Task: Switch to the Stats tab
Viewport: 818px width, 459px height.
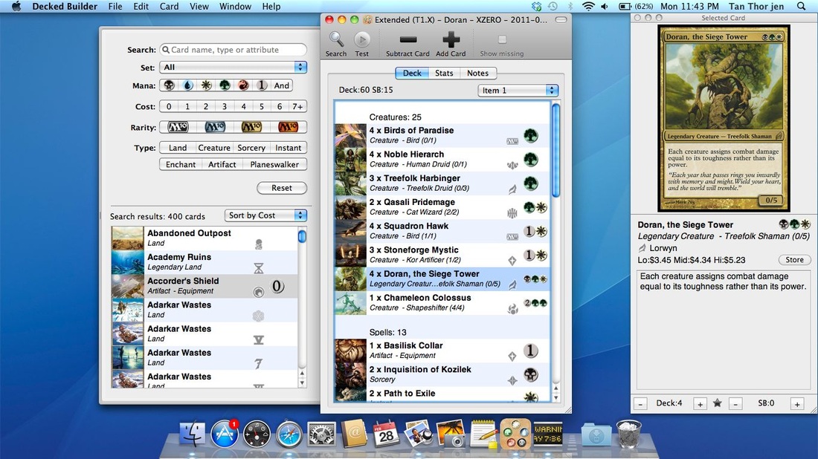Action: tap(444, 73)
